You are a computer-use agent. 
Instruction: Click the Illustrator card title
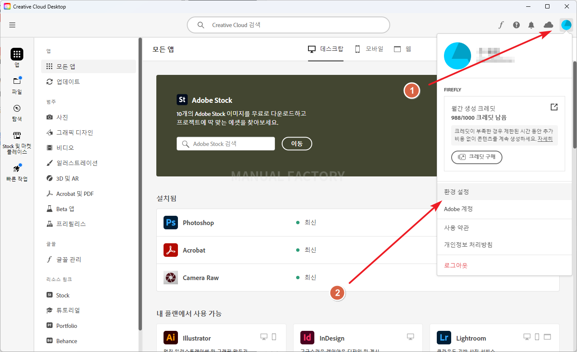tap(197, 338)
